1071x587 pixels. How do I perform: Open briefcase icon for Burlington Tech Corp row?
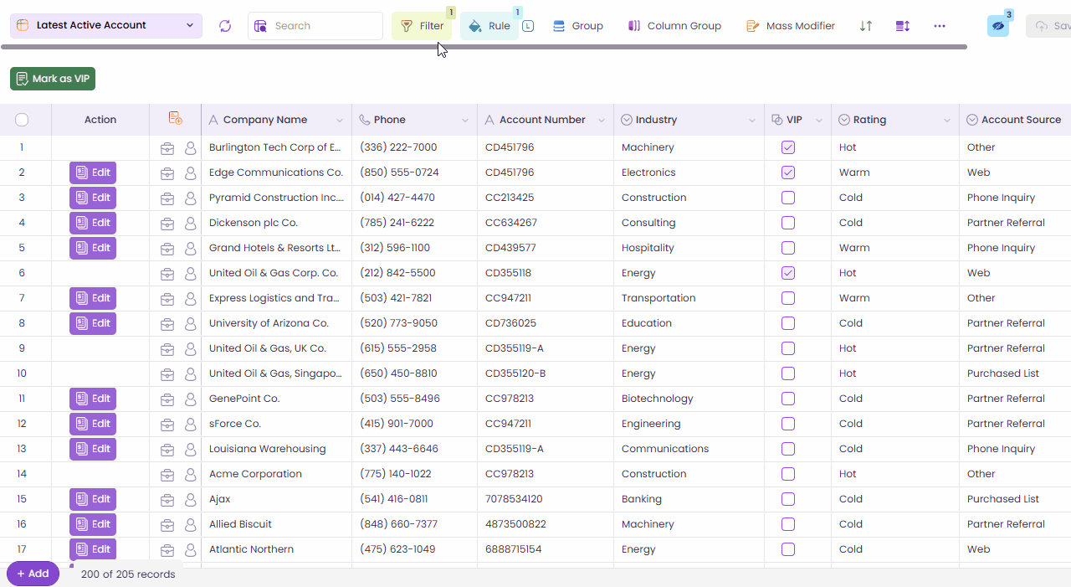coord(167,148)
